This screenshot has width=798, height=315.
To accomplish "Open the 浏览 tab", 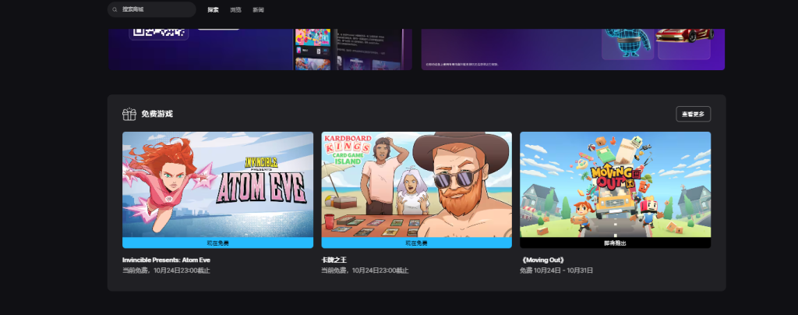I will tap(235, 9).
